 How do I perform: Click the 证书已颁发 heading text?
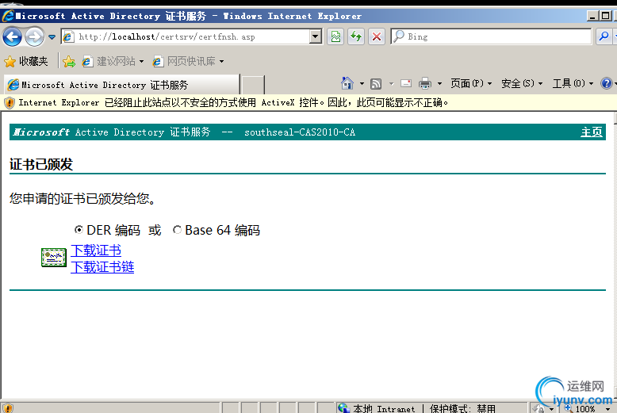pyautogui.click(x=41, y=164)
